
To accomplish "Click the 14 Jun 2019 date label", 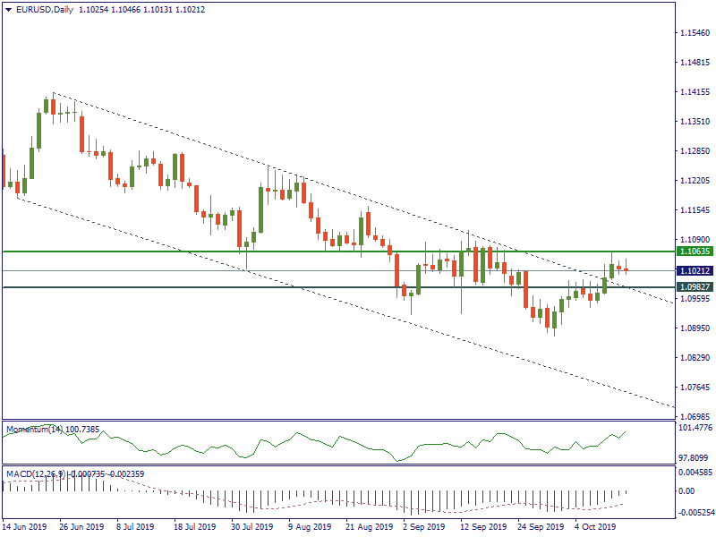I will (25, 527).
